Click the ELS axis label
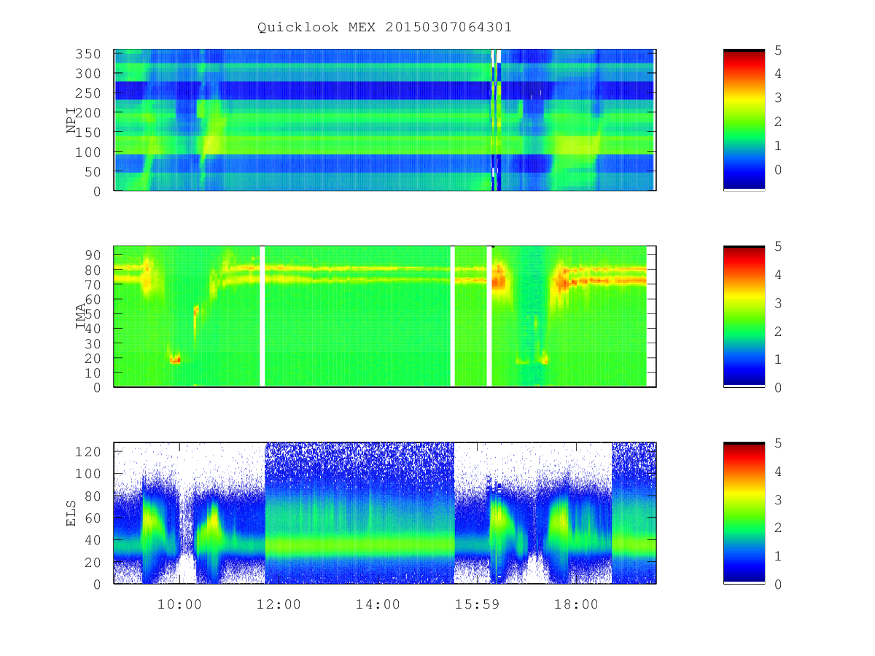The image size is (875, 656). click(x=71, y=514)
